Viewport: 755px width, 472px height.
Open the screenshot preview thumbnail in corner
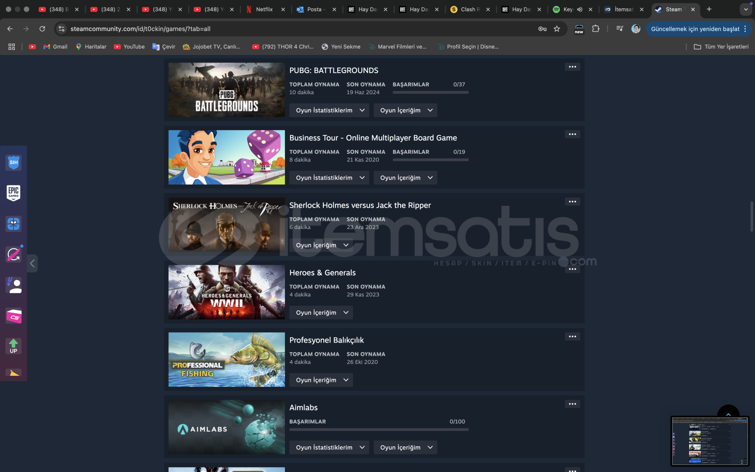[710, 441]
